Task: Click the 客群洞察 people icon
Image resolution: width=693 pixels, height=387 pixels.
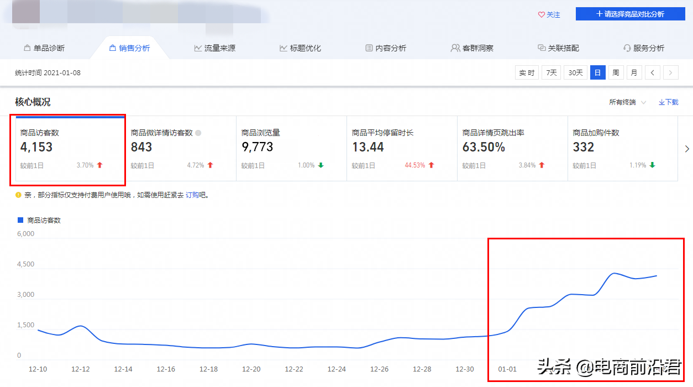Action: coord(454,48)
